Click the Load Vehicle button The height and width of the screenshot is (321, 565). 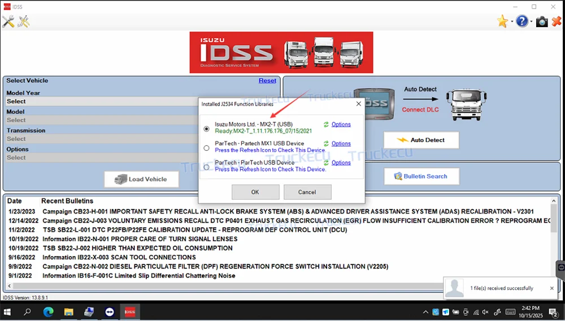[x=141, y=179]
